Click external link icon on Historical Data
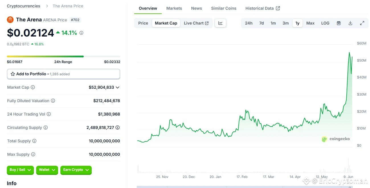The image size is (370, 188). [x=278, y=8]
